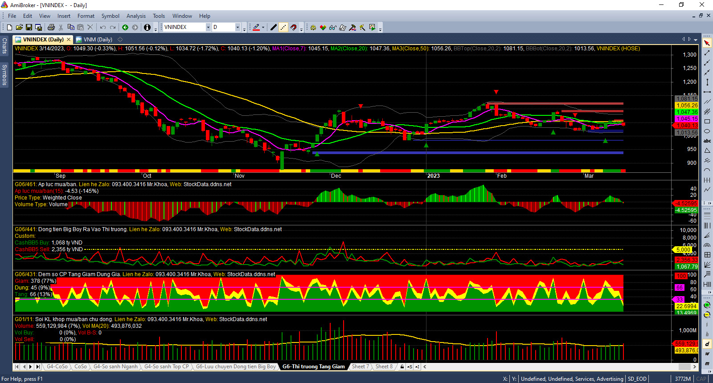
Task: Switch to the monthly 'm' interval button
Action: [x=707, y=363]
